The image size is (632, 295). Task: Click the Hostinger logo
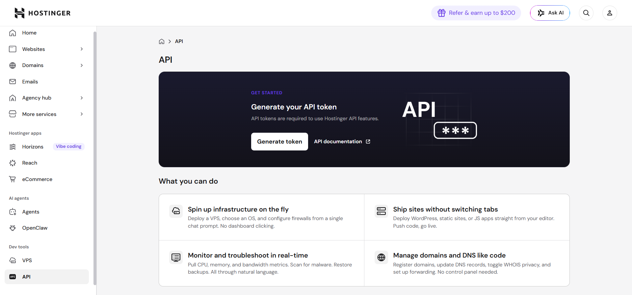[42, 13]
